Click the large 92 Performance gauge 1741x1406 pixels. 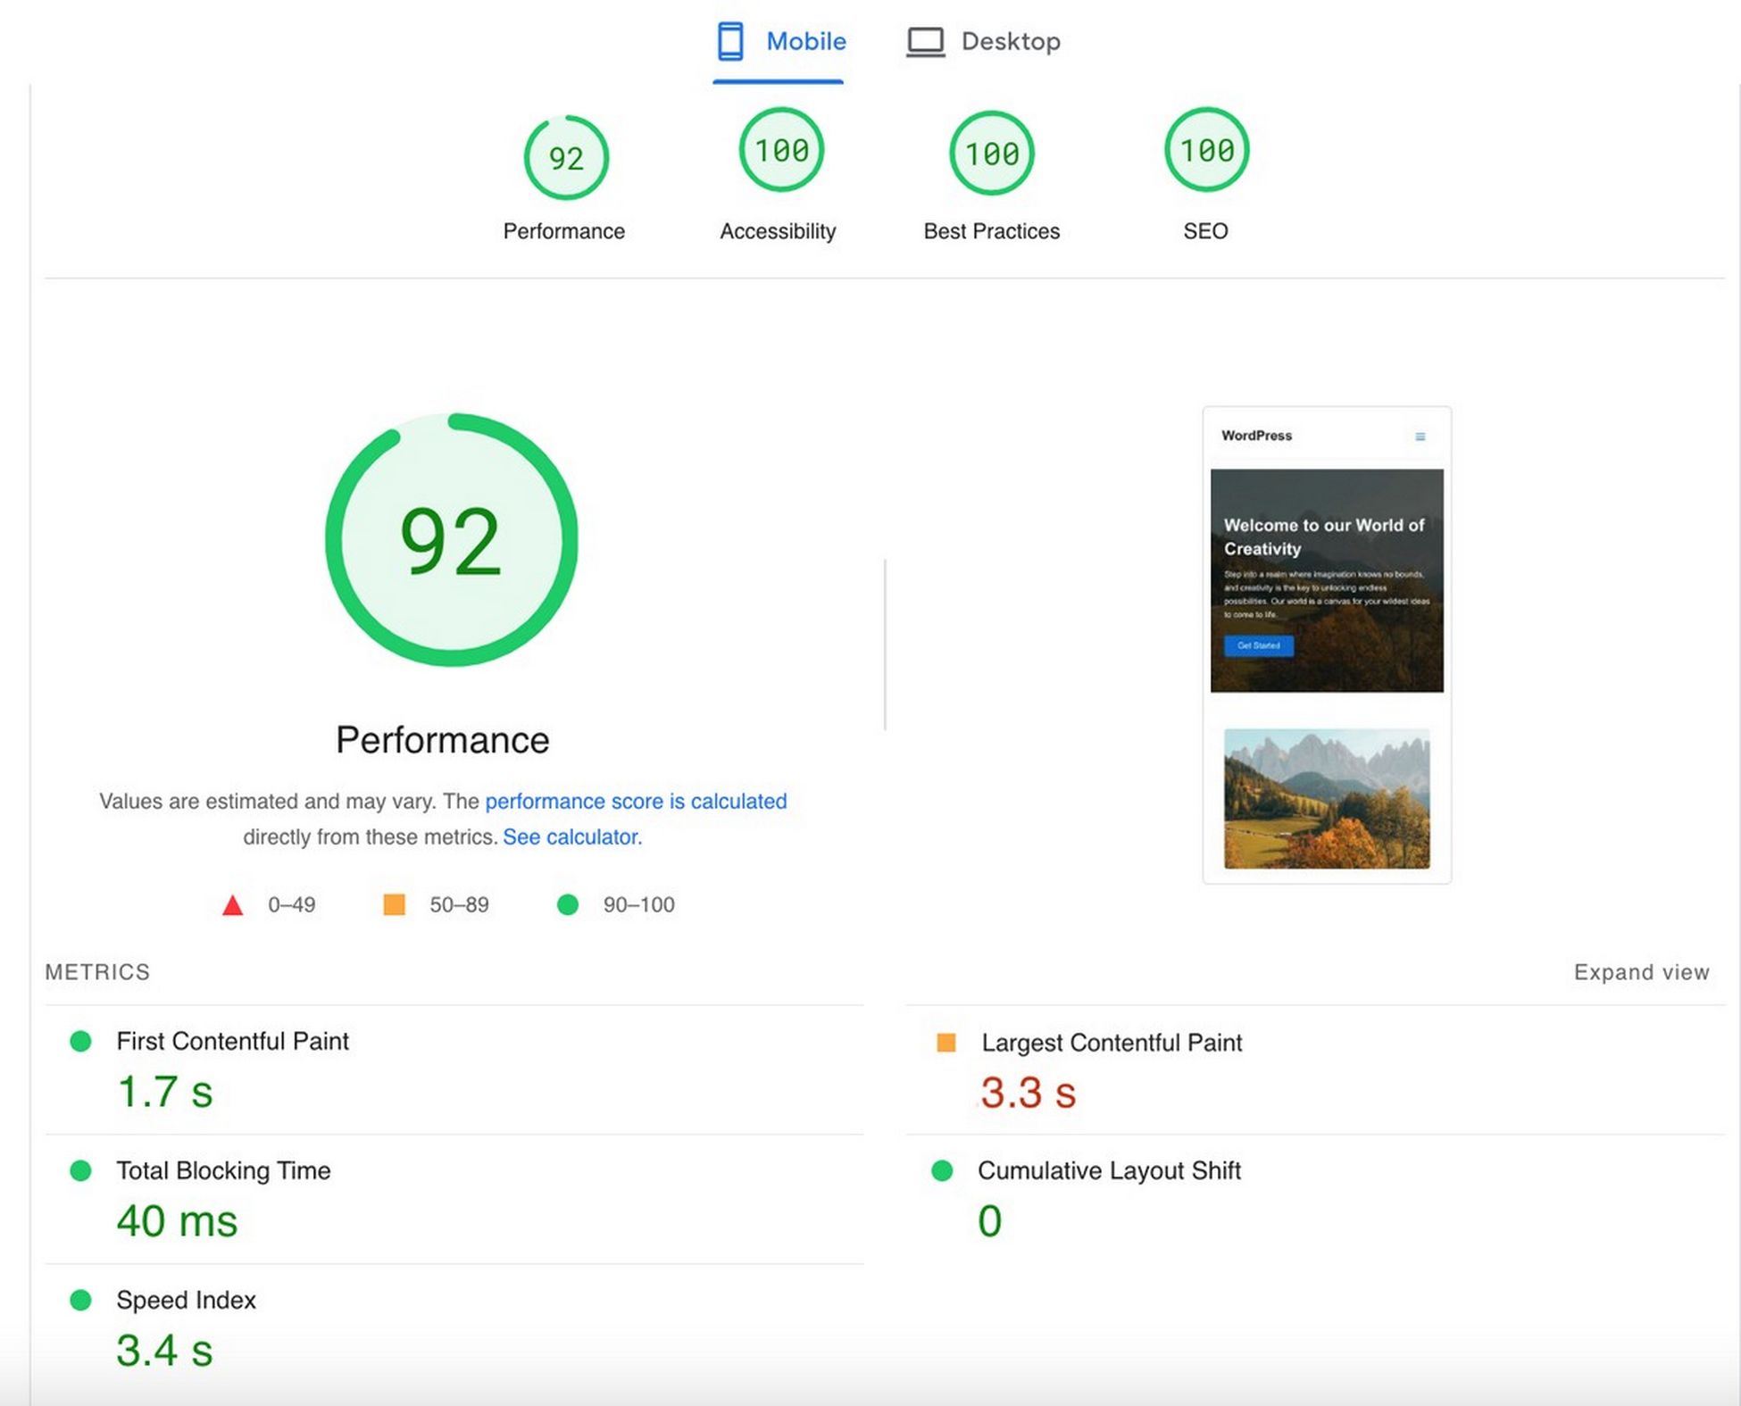[451, 539]
